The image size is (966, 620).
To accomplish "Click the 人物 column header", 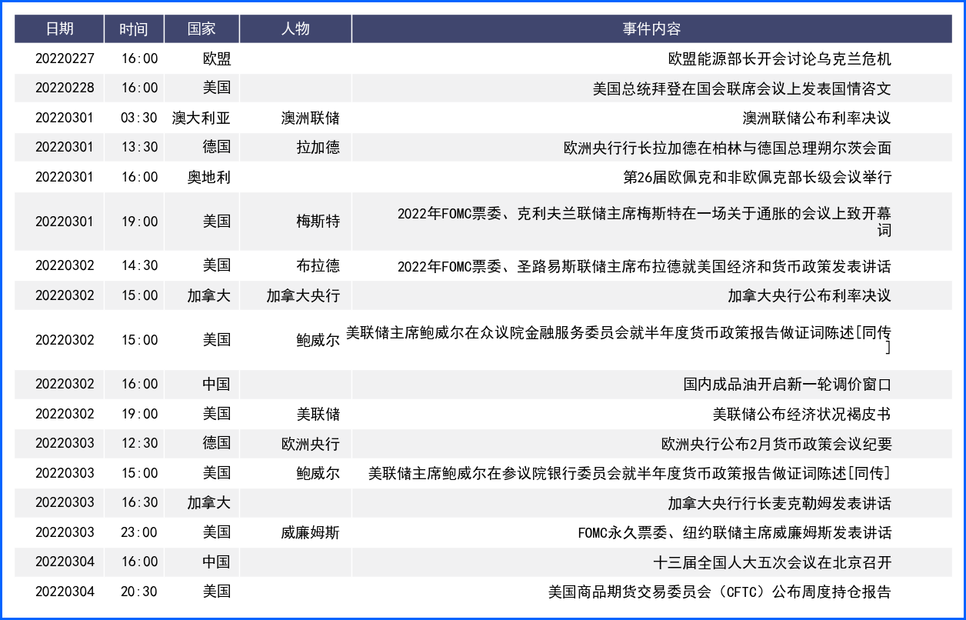I will pyautogui.click(x=295, y=29).
